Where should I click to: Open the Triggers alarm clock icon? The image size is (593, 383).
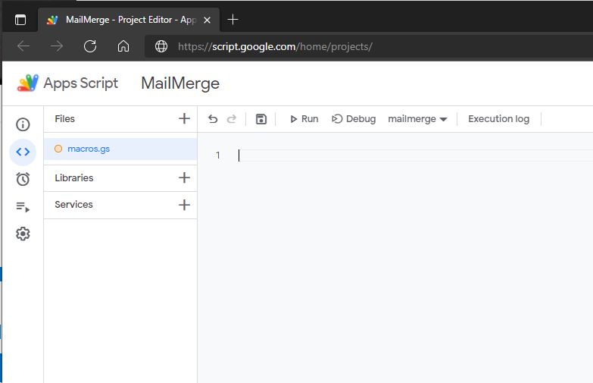[x=23, y=179]
